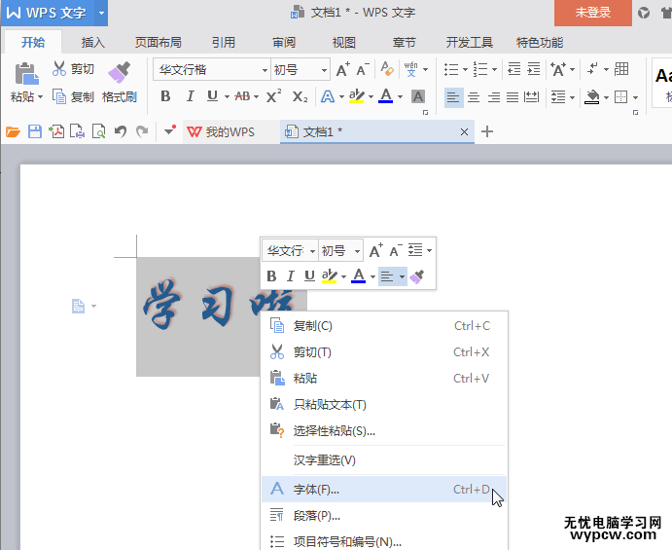Click the insert table grid icon
Screen dimensions: 672x550
[x=621, y=69]
